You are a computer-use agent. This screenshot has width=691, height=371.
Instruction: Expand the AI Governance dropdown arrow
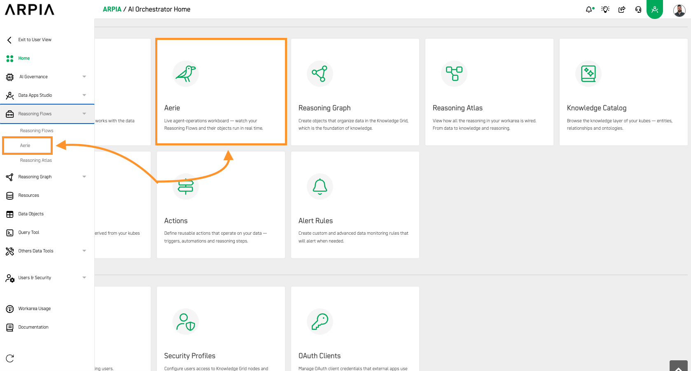point(84,77)
